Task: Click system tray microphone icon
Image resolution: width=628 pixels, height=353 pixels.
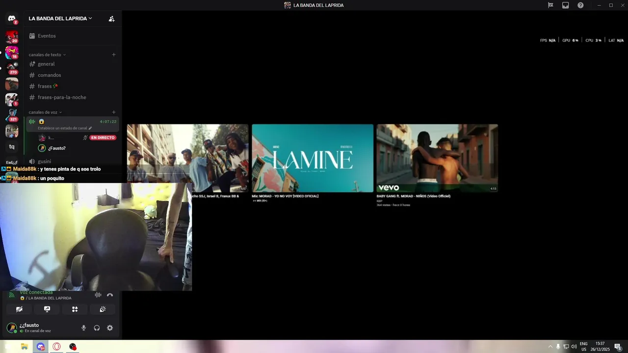Action: (x=558, y=347)
